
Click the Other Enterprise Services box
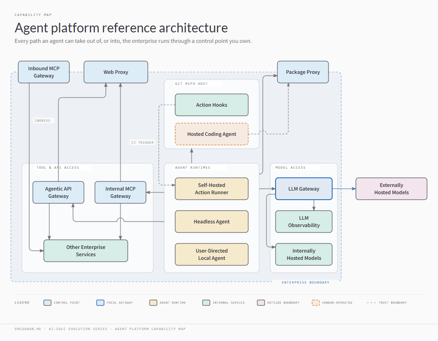point(86,251)
